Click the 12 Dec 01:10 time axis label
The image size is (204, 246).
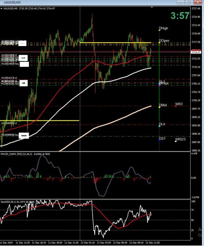tap(88, 243)
